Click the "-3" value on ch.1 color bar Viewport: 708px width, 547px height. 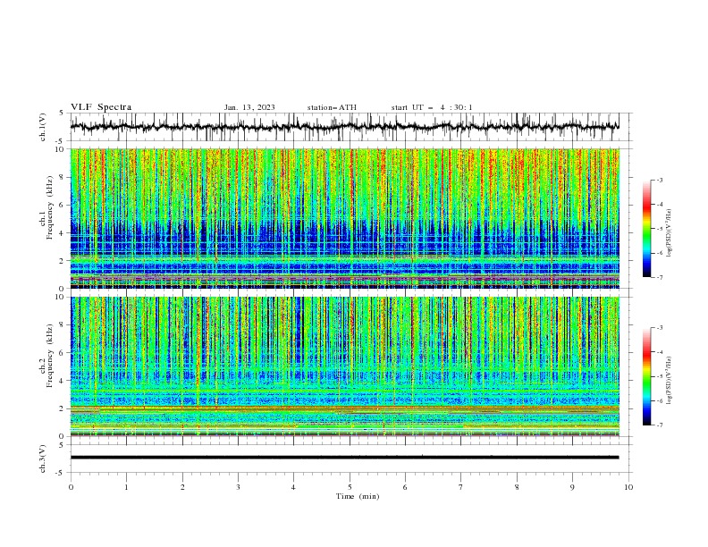click(x=660, y=180)
